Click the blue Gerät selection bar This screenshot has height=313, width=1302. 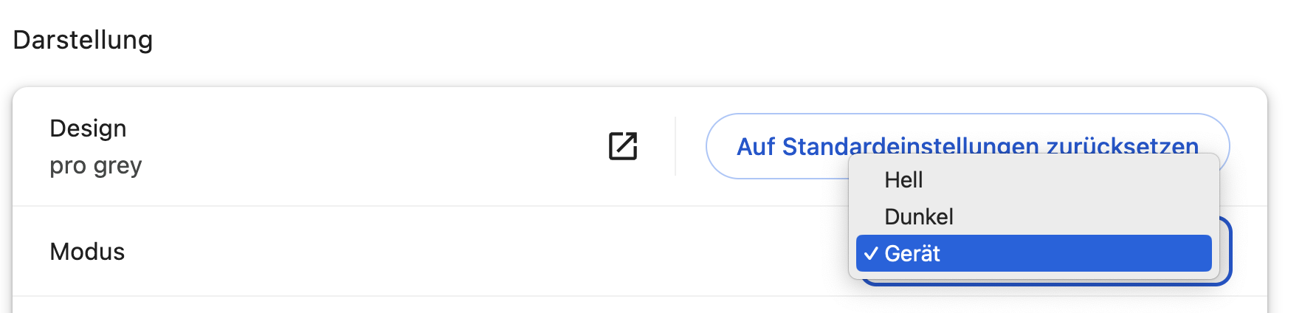(x=1033, y=253)
